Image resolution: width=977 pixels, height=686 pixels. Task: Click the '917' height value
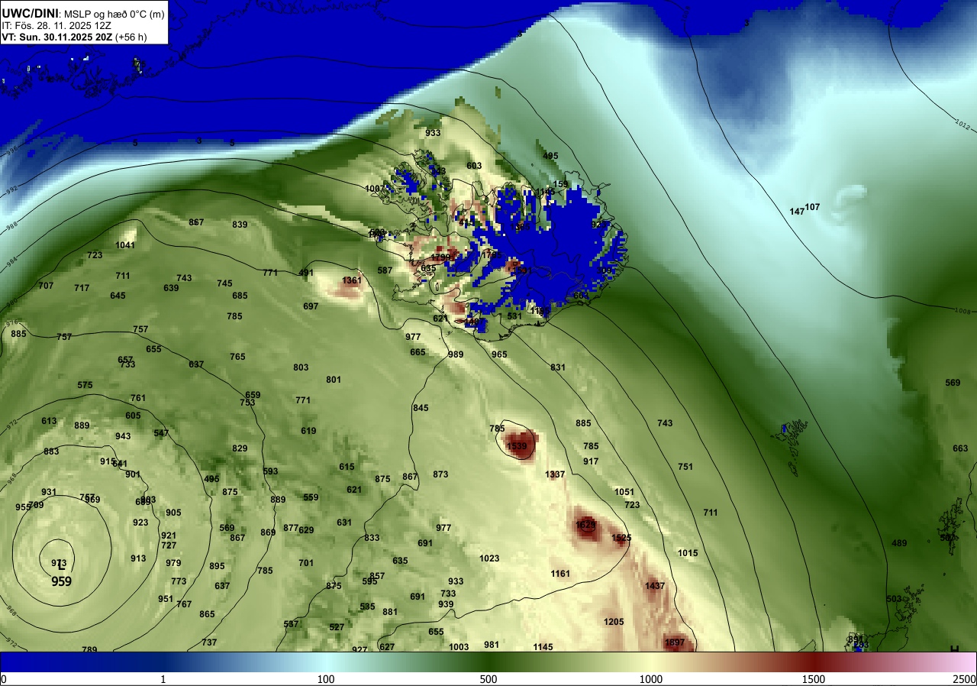[x=591, y=461]
